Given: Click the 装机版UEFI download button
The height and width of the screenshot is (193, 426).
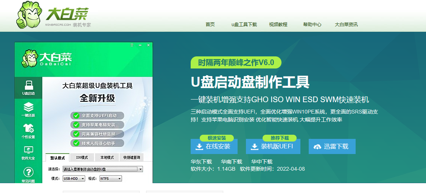Looking at the screenshot, I should 273,146.
